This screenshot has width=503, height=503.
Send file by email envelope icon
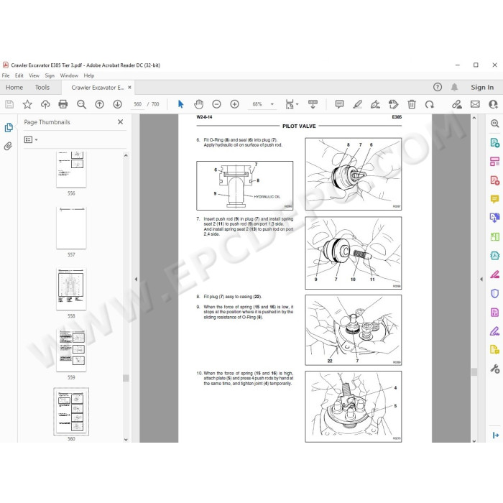[475, 104]
